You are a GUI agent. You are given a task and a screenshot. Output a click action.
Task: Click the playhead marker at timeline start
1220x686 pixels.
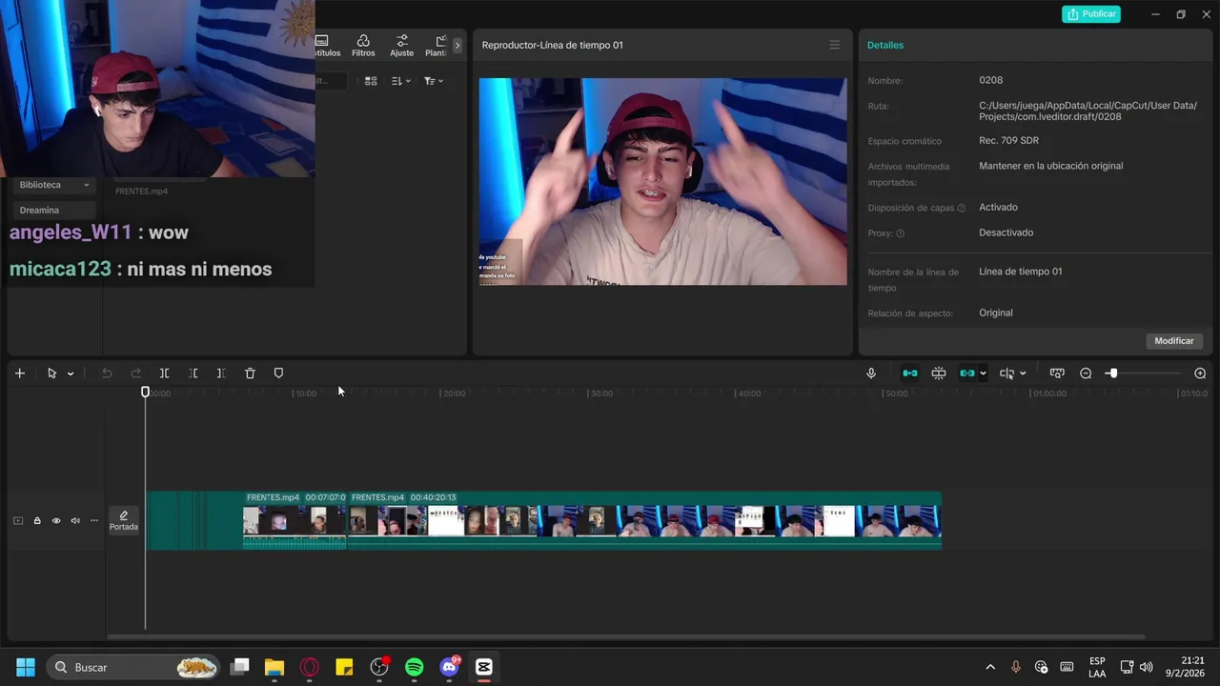point(146,392)
